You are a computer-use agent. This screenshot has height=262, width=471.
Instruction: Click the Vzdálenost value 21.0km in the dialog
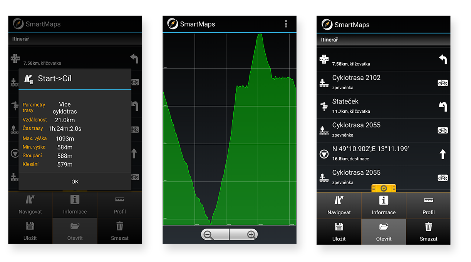[65, 120]
